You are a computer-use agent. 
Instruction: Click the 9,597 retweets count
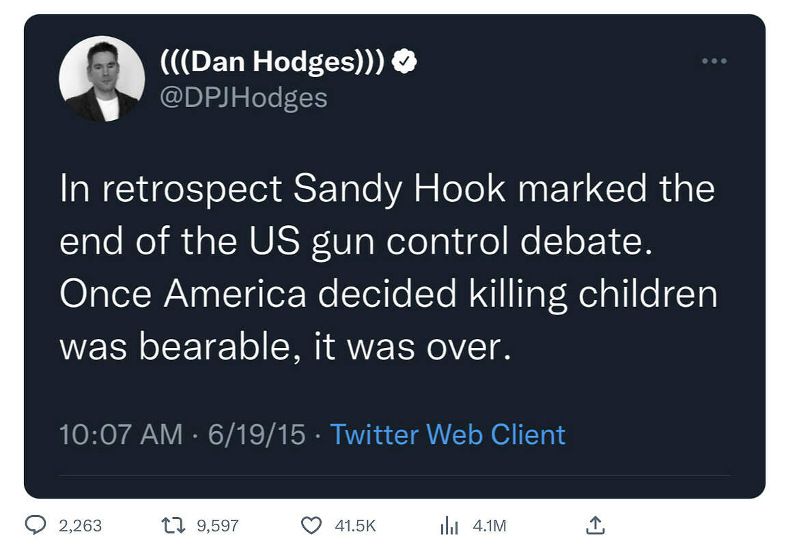[x=217, y=525]
